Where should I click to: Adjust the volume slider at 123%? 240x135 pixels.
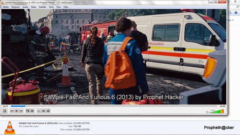tap(217, 111)
